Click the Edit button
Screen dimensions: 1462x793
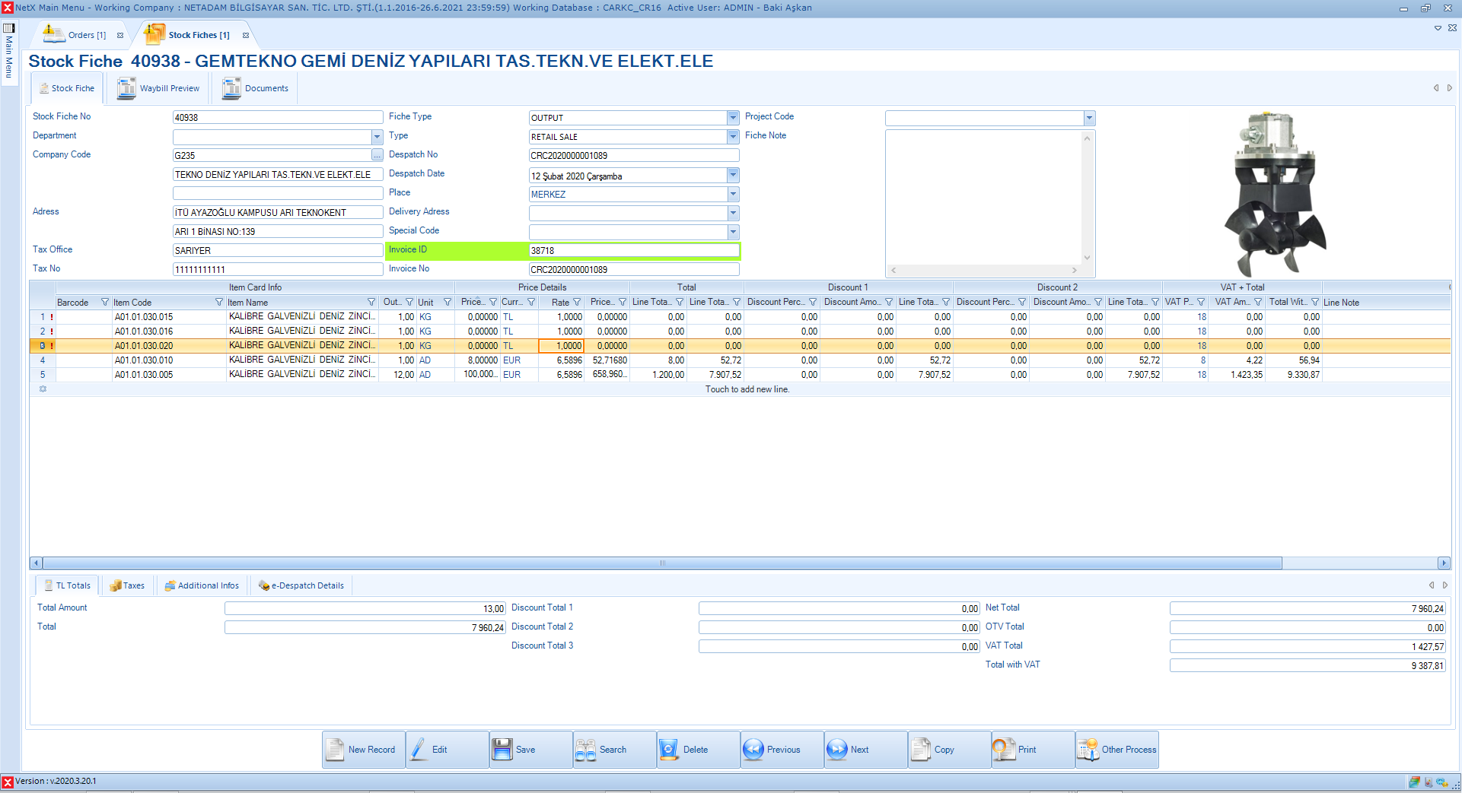pos(439,750)
